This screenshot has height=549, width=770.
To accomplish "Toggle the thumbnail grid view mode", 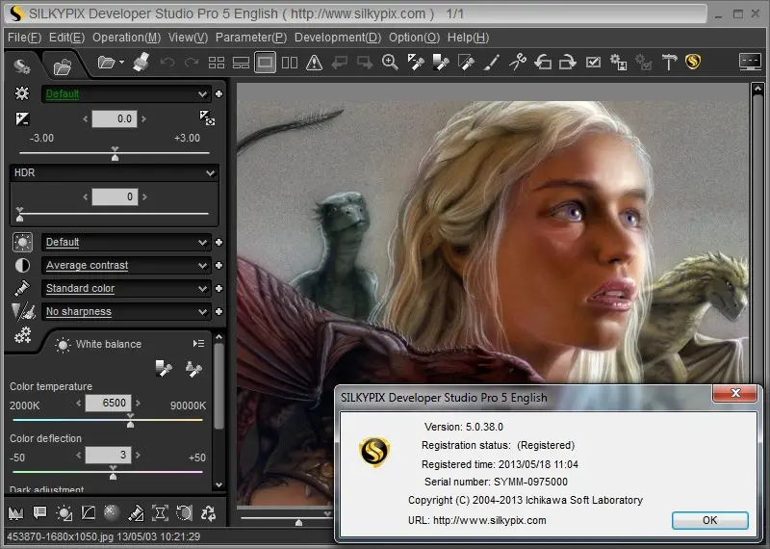I will [x=217, y=63].
